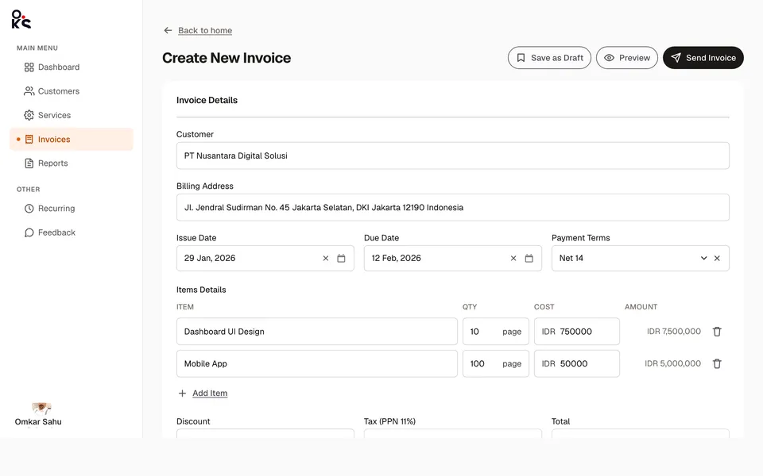Click the Mobile App item name field

click(x=317, y=364)
